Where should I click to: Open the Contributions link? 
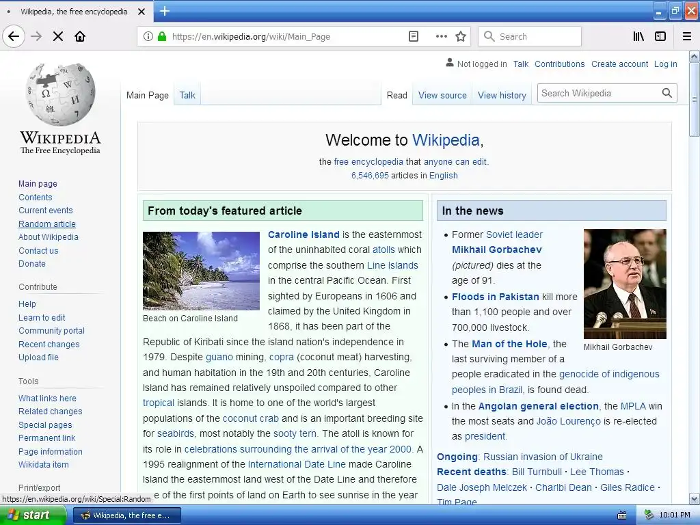[559, 64]
